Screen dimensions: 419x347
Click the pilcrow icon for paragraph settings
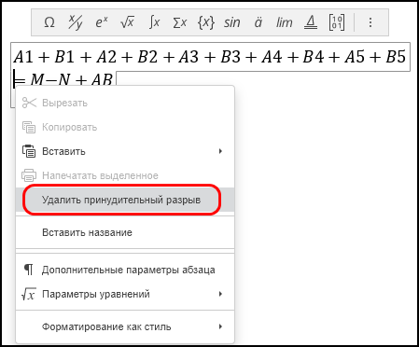pos(28,270)
